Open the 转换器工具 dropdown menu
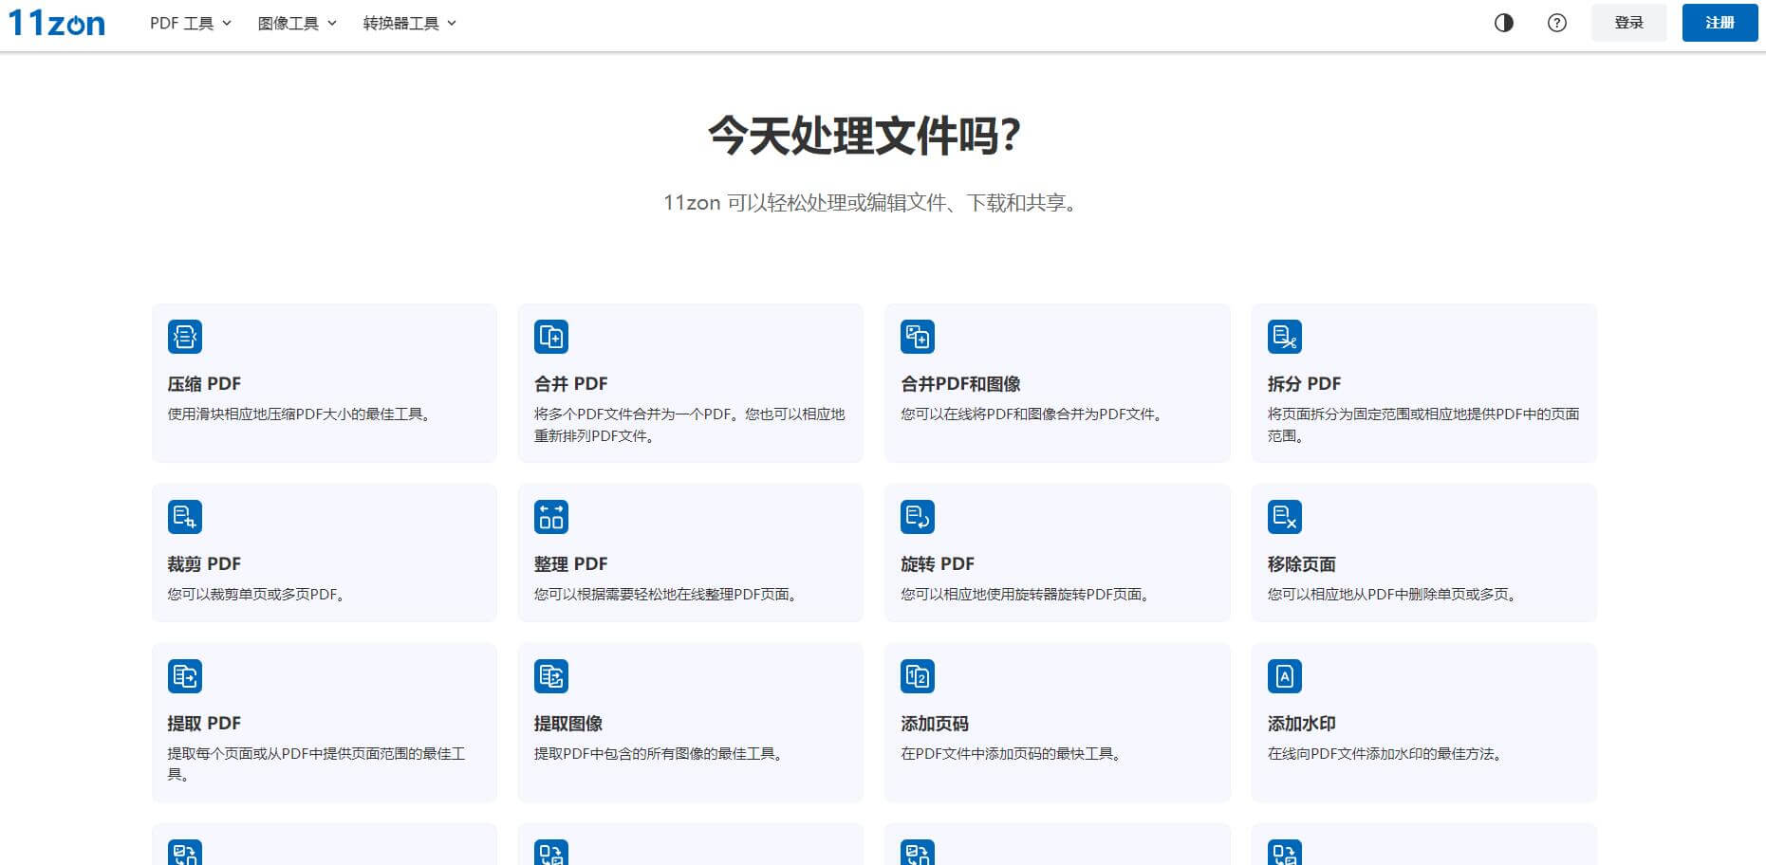This screenshot has height=865, width=1766. (408, 23)
